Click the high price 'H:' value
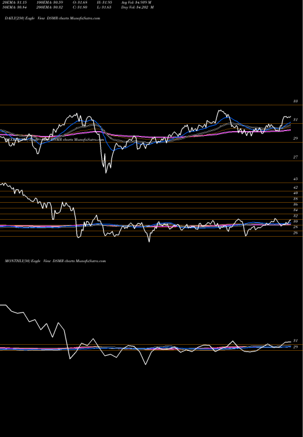This screenshot has width=303, height=437. coord(105,2)
